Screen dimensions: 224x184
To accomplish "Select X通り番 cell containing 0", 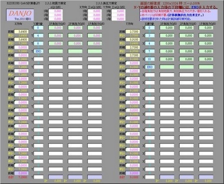I will point(150,28).
